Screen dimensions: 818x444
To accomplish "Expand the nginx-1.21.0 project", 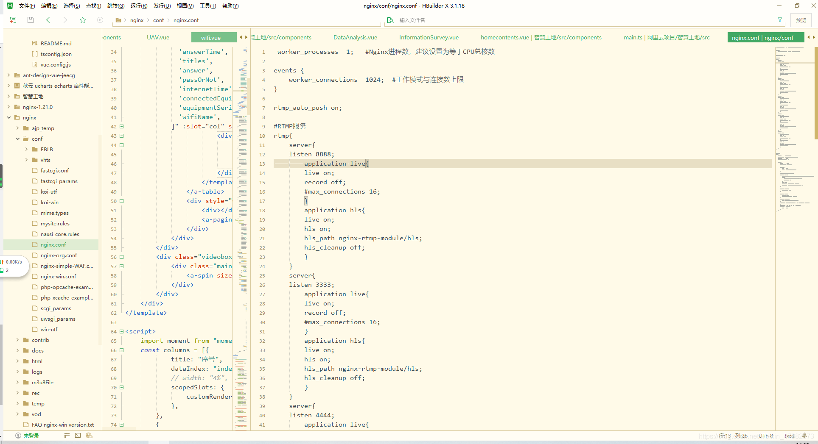I will [9, 107].
